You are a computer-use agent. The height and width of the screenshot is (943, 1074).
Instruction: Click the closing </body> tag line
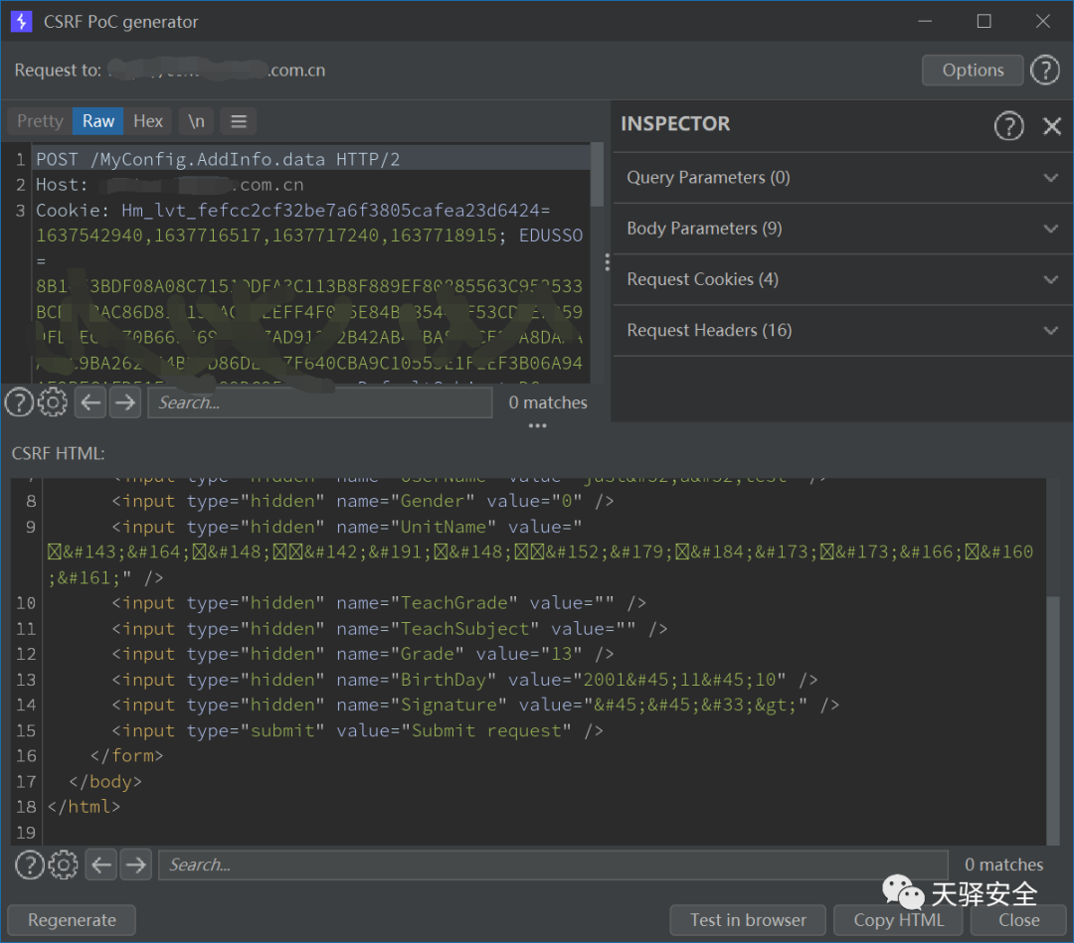(105, 781)
